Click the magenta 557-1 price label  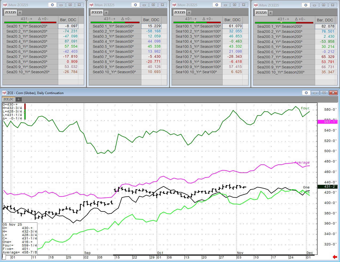pos(327,122)
